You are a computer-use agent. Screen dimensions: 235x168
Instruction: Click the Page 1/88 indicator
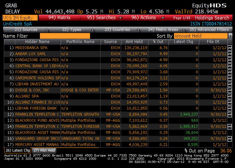(182, 18)
